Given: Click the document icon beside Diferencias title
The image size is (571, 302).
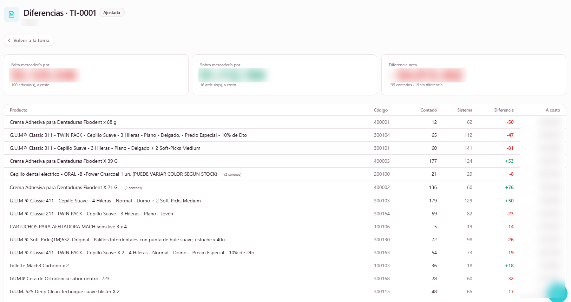Looking at the screenshot, I should coord(12,14).
